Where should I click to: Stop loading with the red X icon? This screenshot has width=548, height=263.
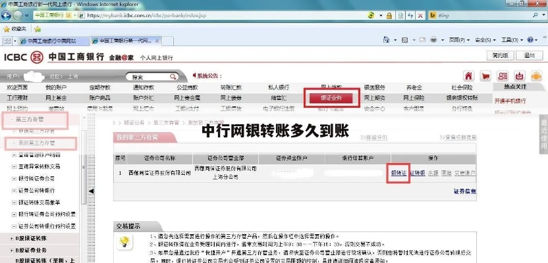pyautogui.click(x=420, y=15)
